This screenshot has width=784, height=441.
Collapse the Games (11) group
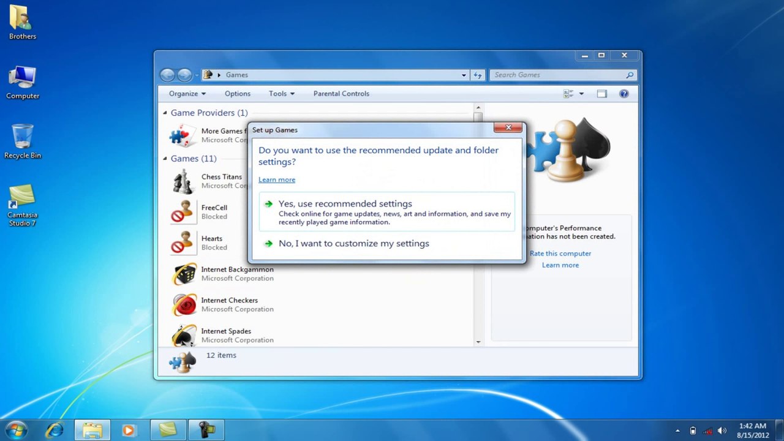tap(165, 159)
